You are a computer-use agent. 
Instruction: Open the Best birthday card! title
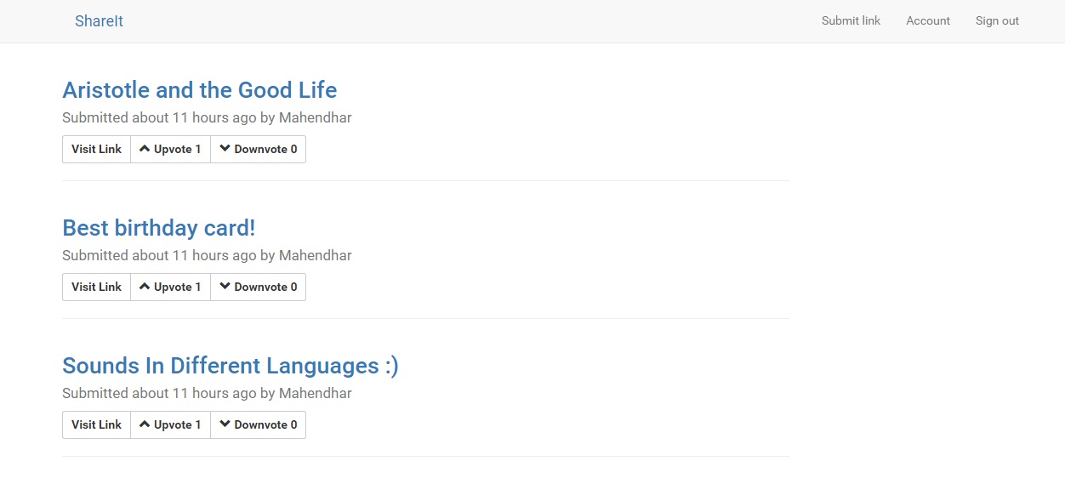[159, 228]
